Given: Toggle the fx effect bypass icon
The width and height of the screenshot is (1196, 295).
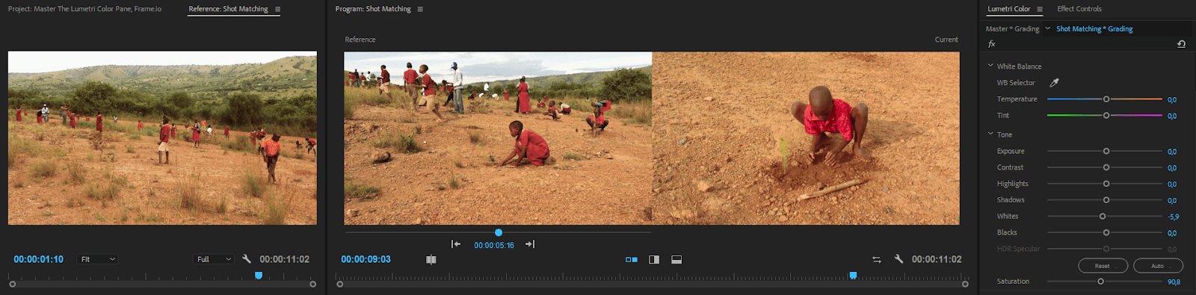Looking at the screenshot, I should tap(992, 44).
